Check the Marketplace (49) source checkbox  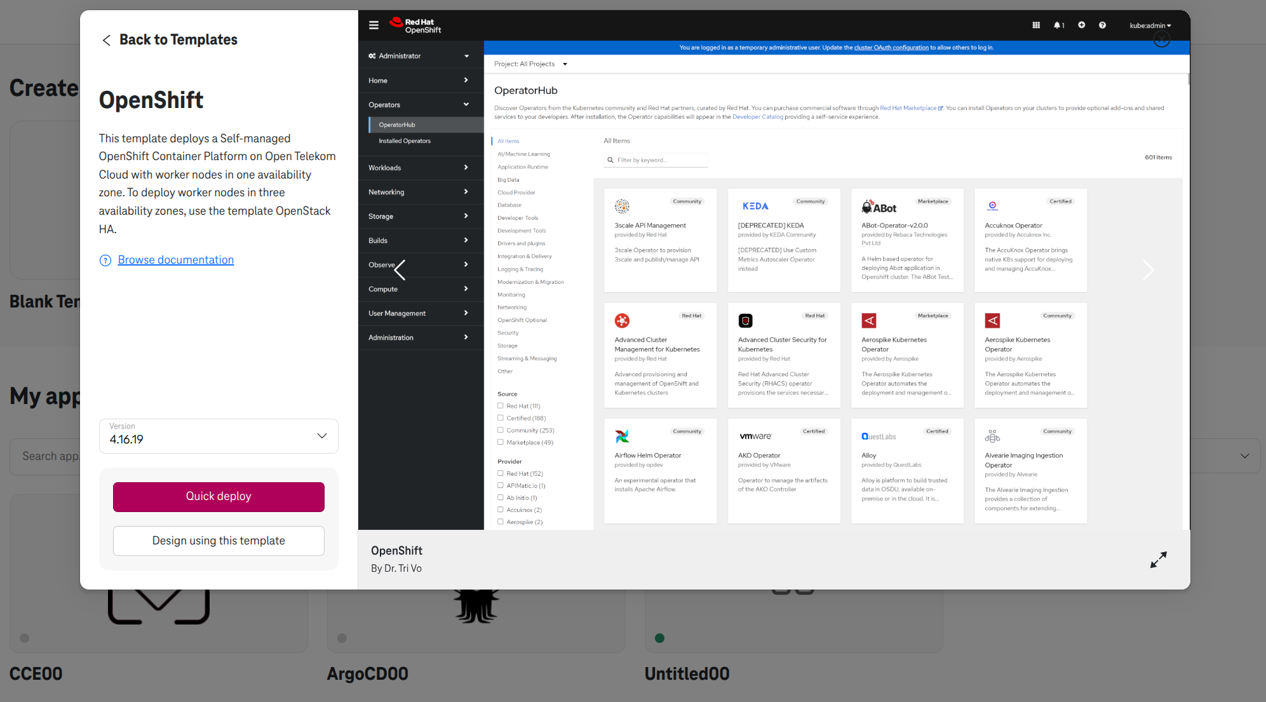pyautogui.click(x=501, y=442)
